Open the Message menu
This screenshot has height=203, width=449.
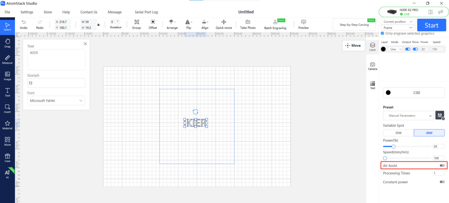pos(115,12)
